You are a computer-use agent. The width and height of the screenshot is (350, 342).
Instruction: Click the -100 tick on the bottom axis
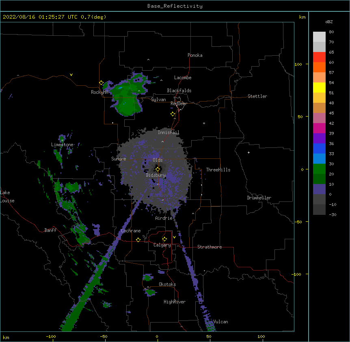51,336
